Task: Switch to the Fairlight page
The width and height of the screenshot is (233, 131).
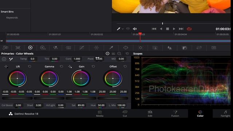Action: [225, 114]
